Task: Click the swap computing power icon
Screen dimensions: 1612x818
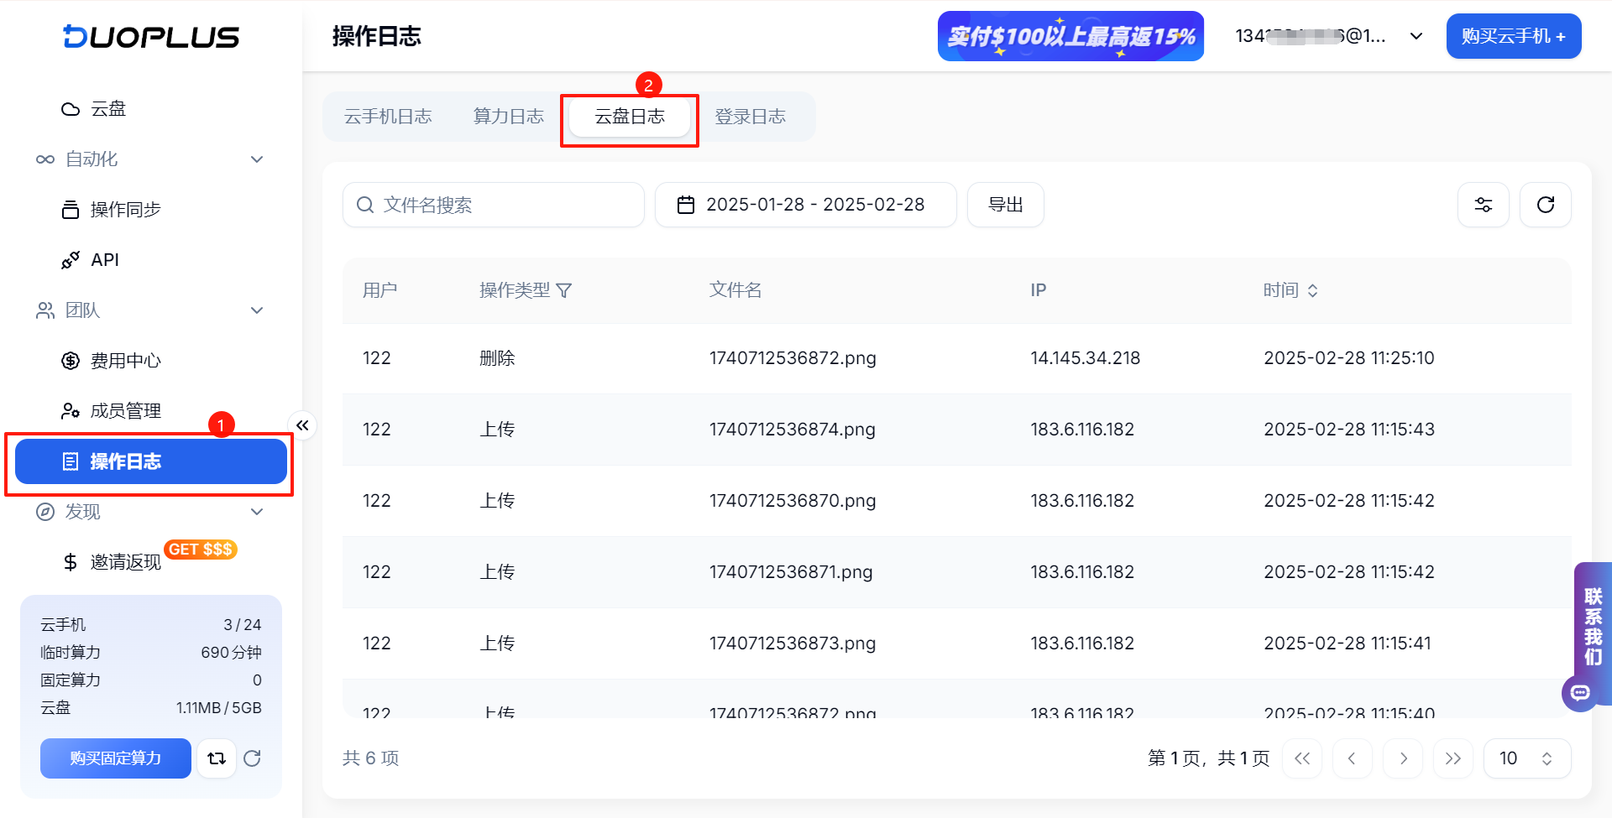Action: click(x=217, y=758)
